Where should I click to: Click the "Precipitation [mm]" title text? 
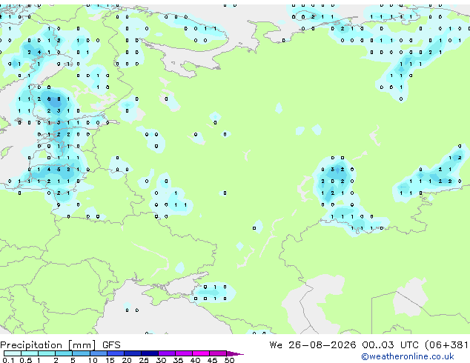pos(48,345)
